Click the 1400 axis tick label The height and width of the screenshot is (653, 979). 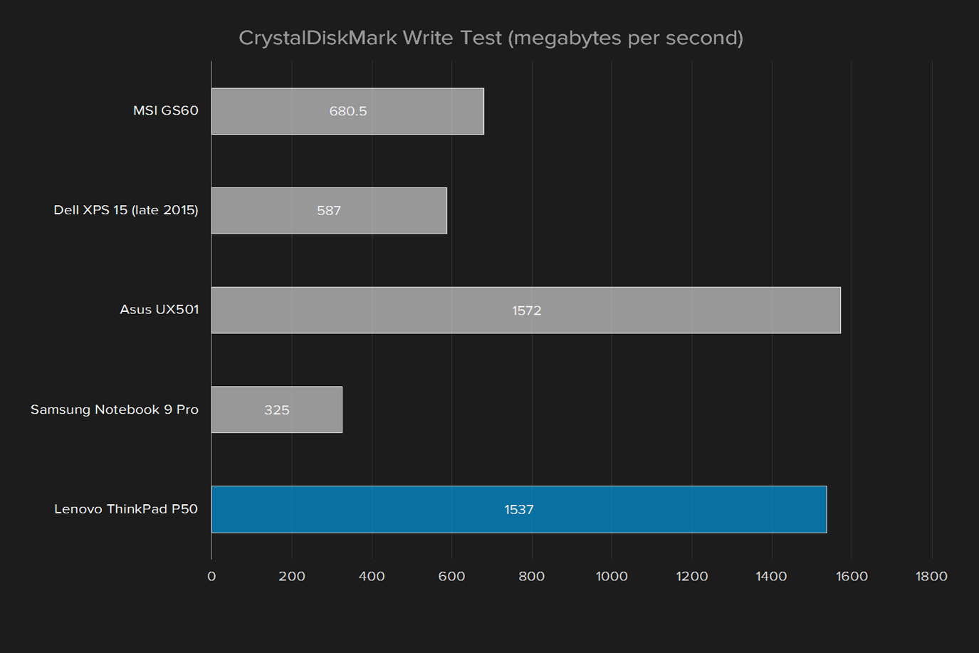tap(772, 577)
